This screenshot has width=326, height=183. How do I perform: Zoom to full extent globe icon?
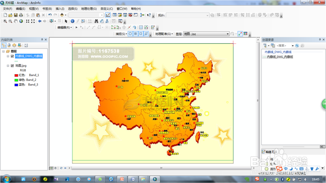21,21
